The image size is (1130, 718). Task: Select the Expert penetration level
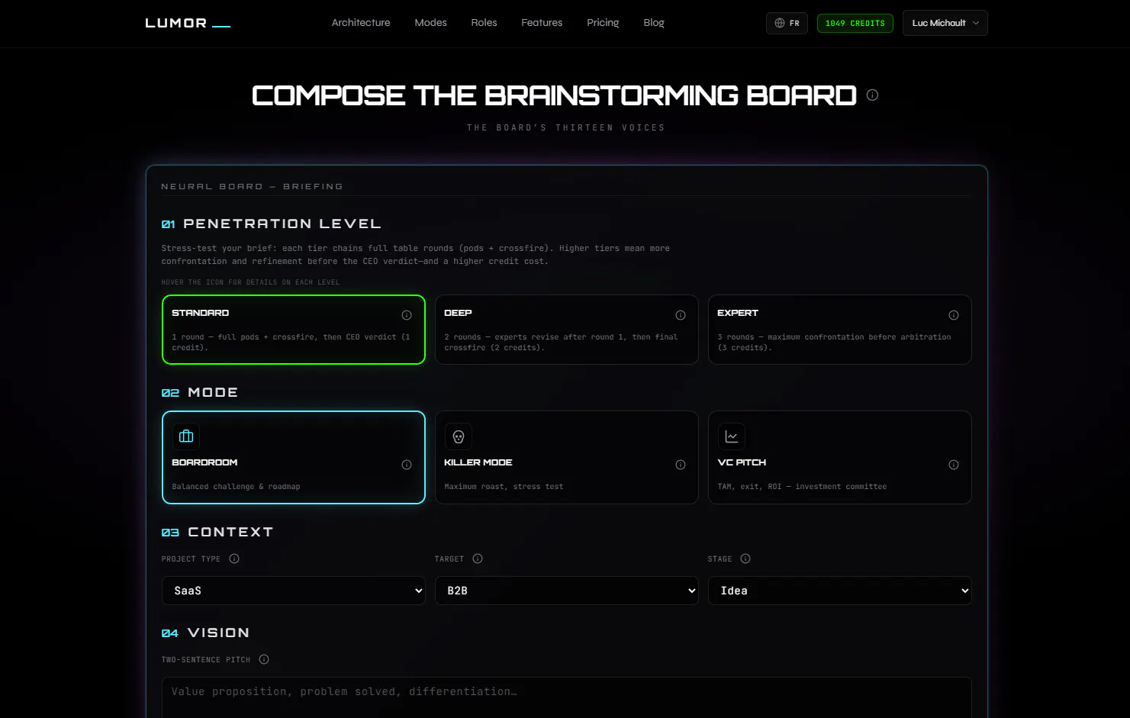(840, 330)
